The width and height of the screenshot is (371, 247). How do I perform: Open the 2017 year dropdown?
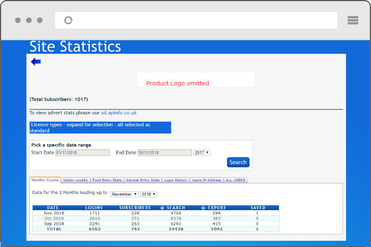(x=202, y=153)
